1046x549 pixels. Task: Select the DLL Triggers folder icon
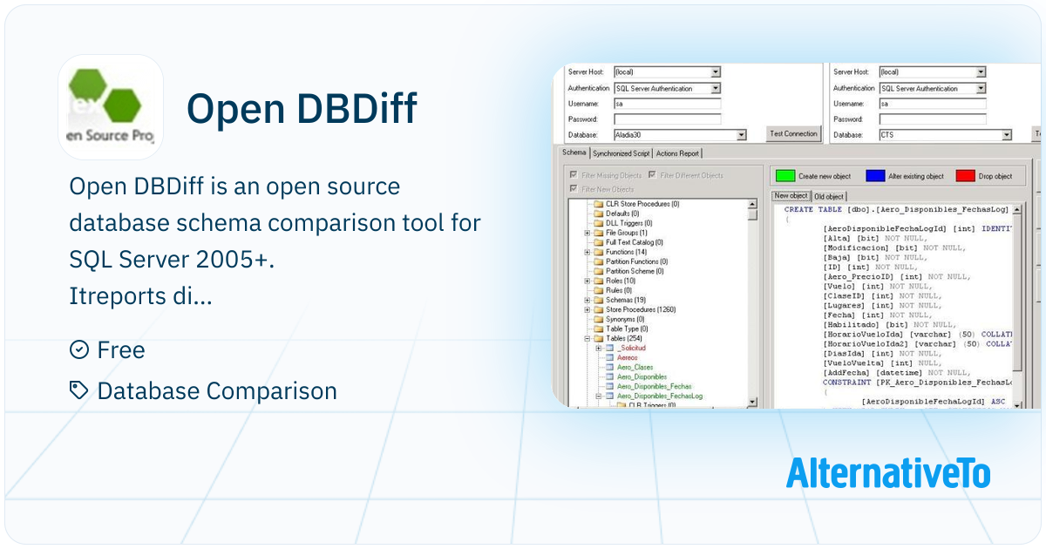click(x=598, y=223)
